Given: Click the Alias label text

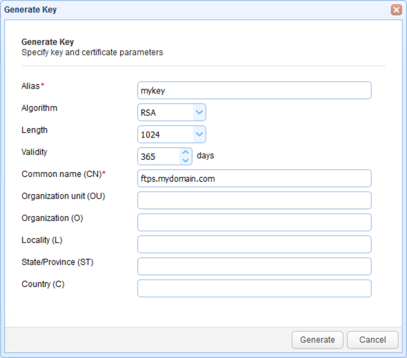Looking at the screenshot, I should [30, 86].
